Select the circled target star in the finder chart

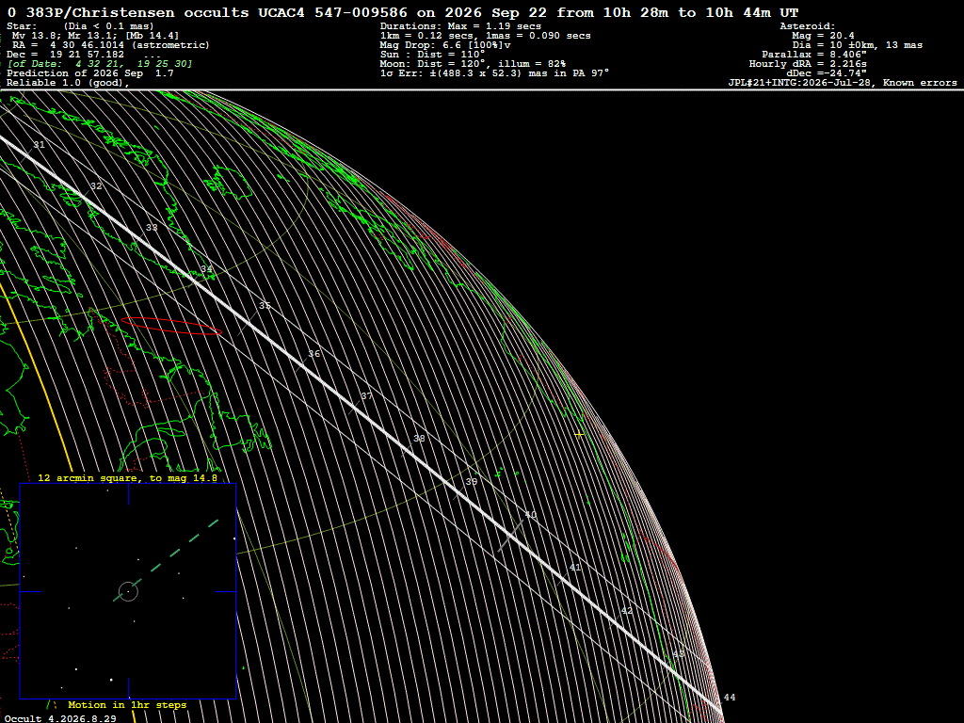[x=128, y=591]
